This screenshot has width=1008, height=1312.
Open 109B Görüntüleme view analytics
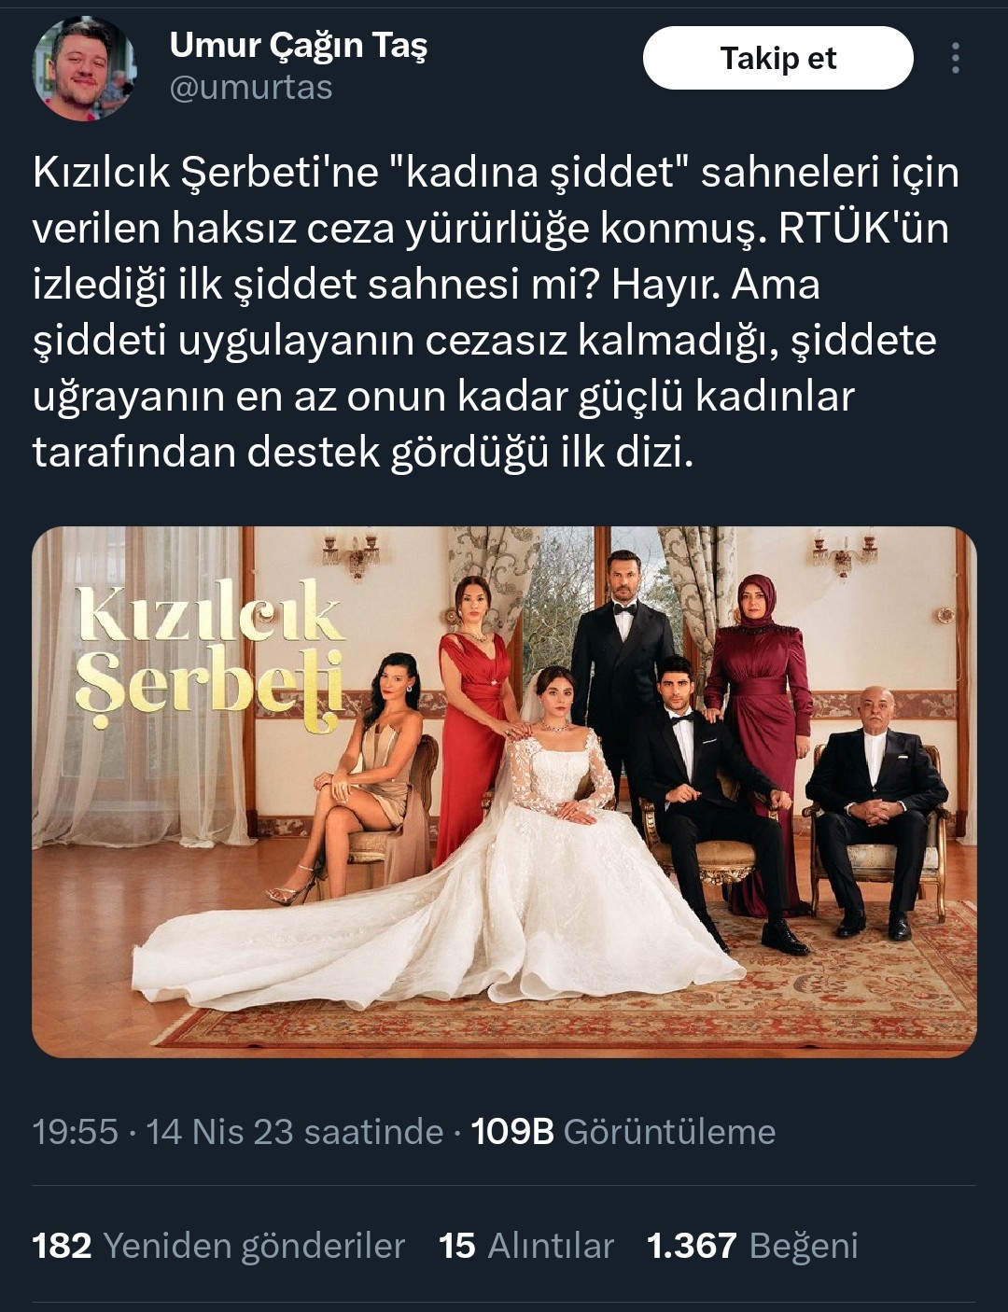623,1132
